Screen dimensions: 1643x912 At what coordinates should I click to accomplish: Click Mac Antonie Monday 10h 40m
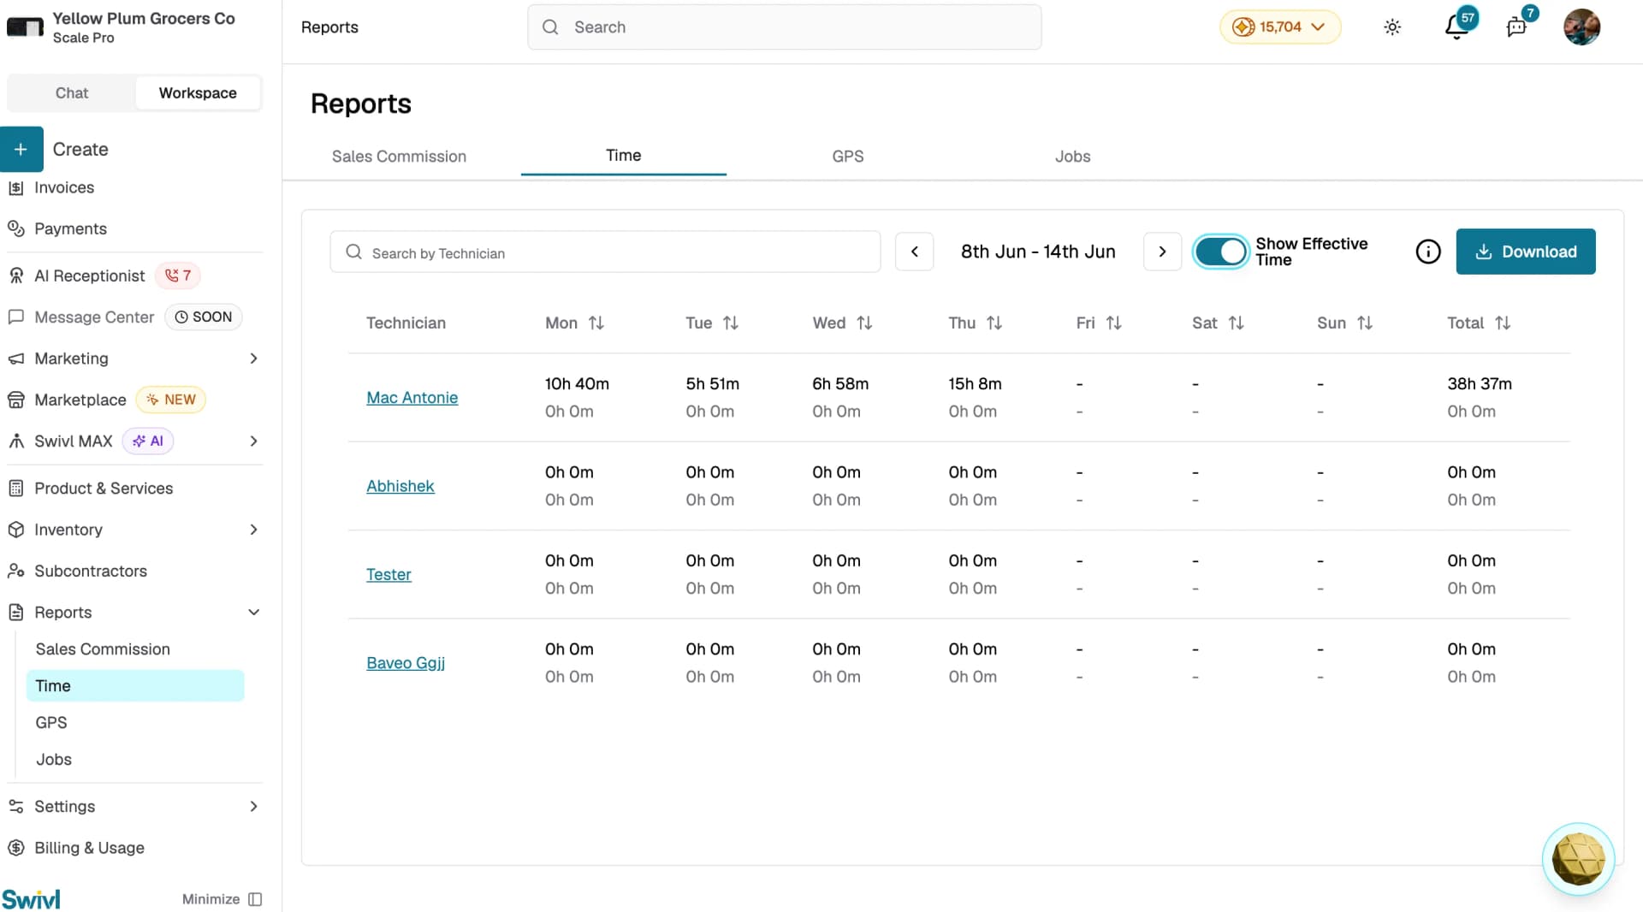577,384
